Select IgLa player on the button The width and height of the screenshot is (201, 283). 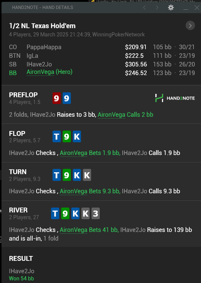coord(32,56)
